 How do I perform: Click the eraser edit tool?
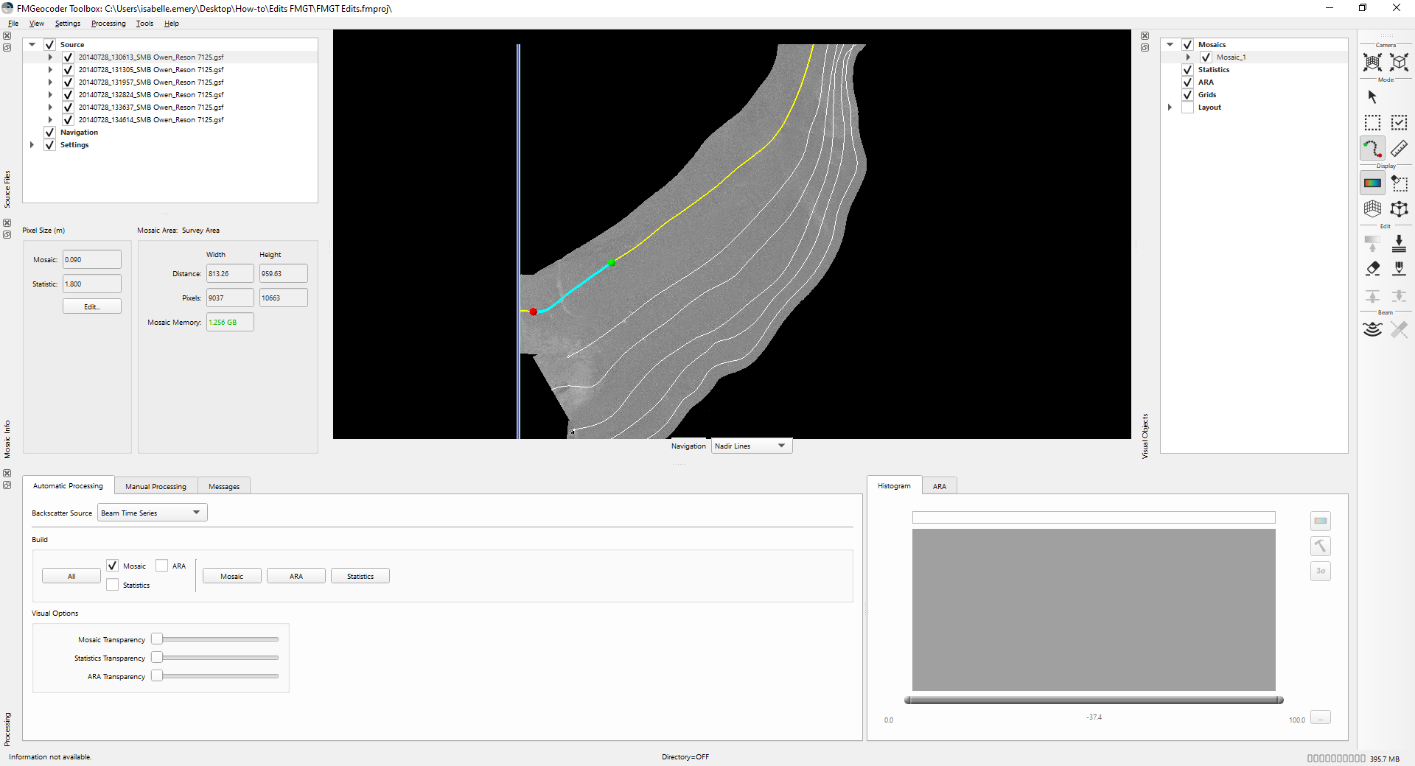pos(1372,269)
